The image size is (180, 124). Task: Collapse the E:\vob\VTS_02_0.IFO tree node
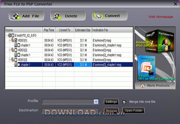coord(7,36)
